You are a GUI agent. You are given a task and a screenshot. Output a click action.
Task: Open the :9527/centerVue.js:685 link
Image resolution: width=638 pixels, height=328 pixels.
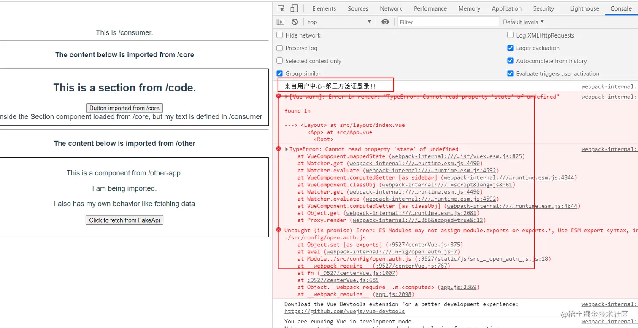[343, 280]
